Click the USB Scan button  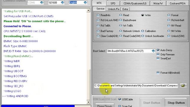pyautogui.click(x=110, y=99)
